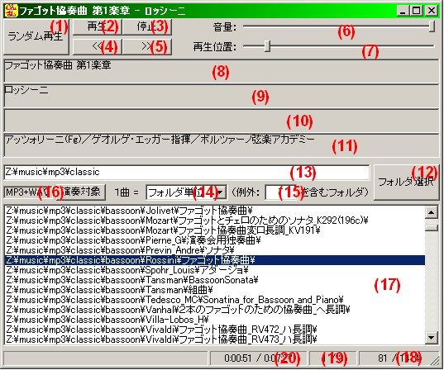Select the Vivaldi ファゴット協奏曲_RV473 row
This screenshot has width=444, height=370.
pos(215,339)
